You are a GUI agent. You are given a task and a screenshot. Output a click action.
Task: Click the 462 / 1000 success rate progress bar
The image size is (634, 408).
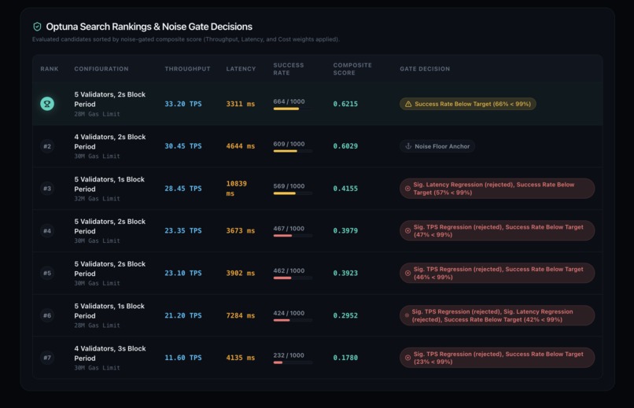click(x=293, y=278)
